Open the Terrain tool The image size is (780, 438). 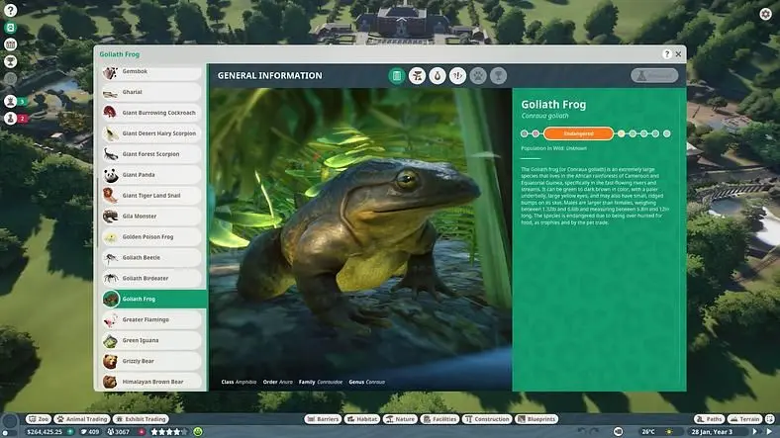pyautogui.click(x=744, y=419)
